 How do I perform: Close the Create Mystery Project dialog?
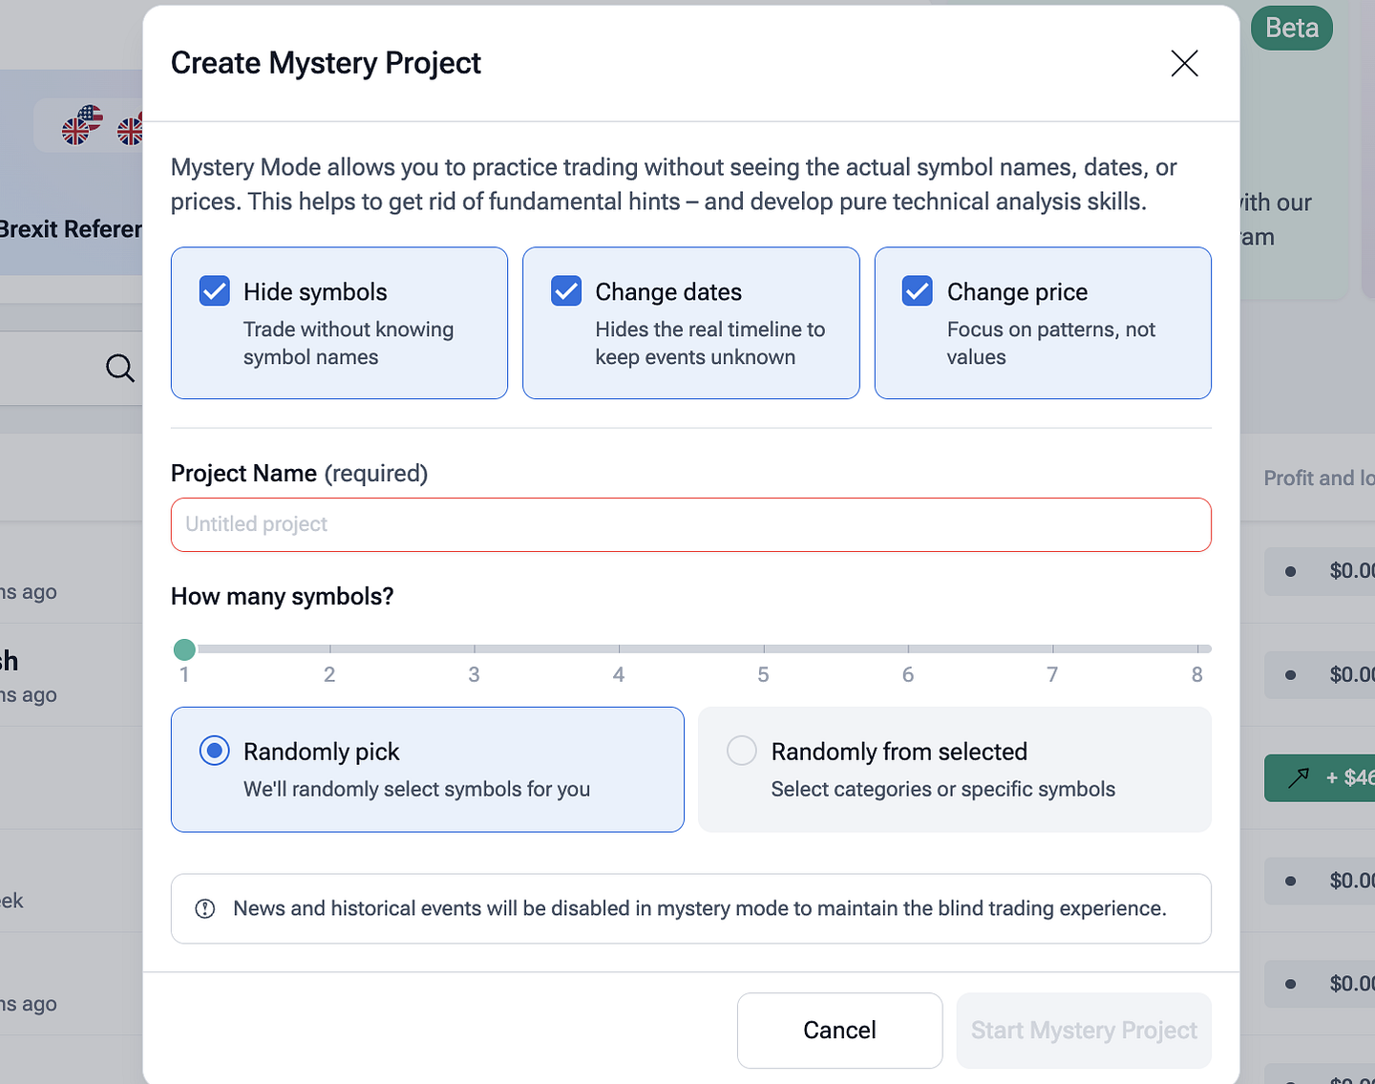[x=1184, y=63]
